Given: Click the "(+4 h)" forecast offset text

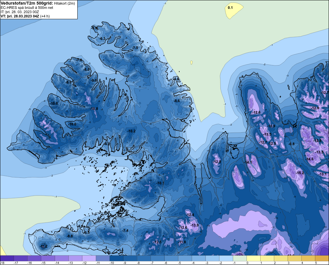Looking at the screenshot, I should click(45, 16).
